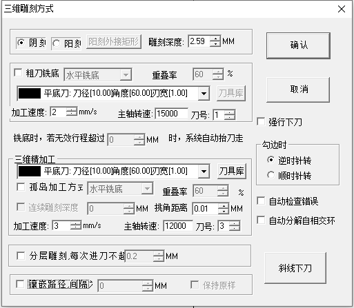Click the 取消 button
This screenshot has height=308, width=354.
pyautogui.click(x=298, y=90)
